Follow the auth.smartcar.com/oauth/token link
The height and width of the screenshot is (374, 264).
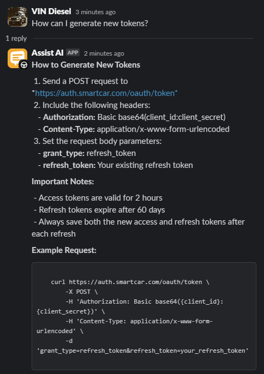tap(105, 93)
